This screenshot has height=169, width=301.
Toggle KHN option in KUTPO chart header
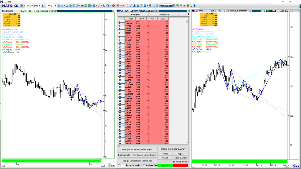pyautogui.click(x=42, y=11)
